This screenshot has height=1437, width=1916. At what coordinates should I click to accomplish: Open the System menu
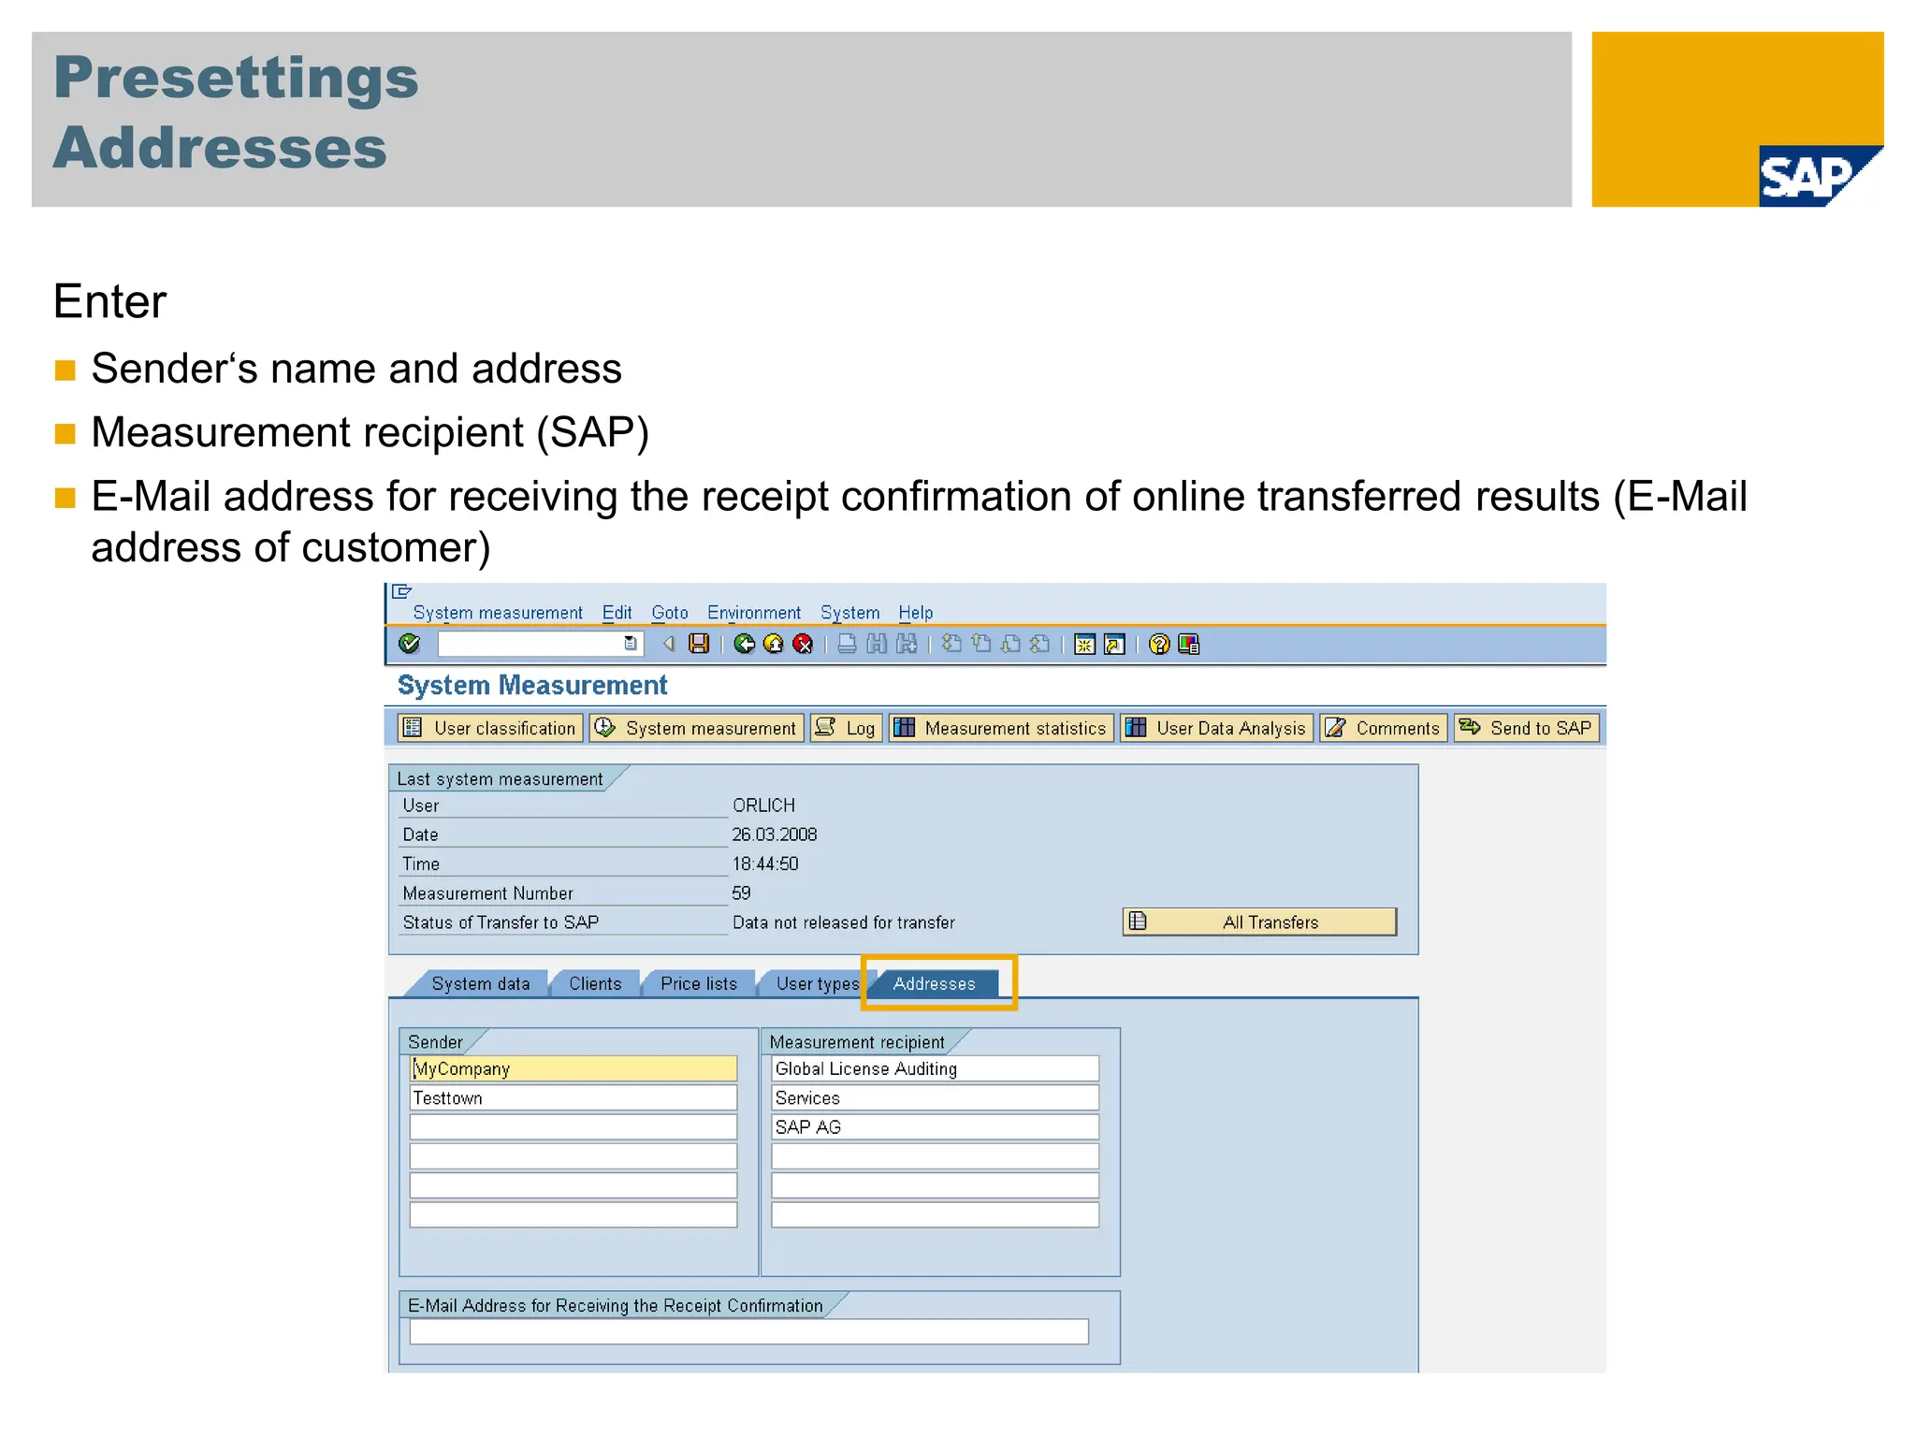click(x=850, y=613)
